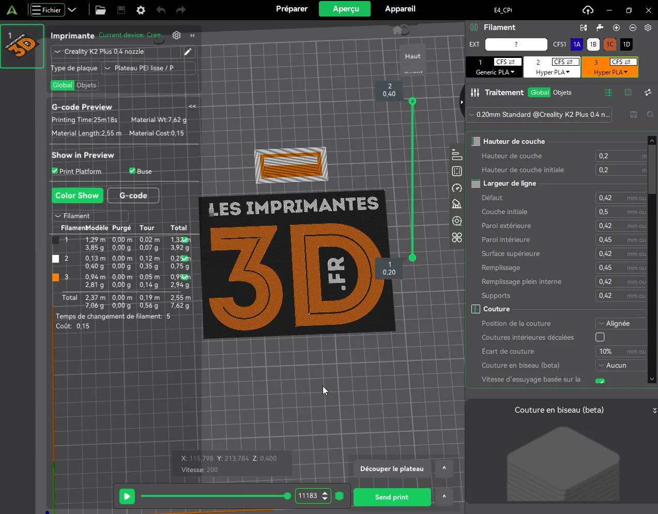The image size is (658, 514).
Task: Open Hyper PLA dropdown for white slot 2
Action: [x=553, y=72]
